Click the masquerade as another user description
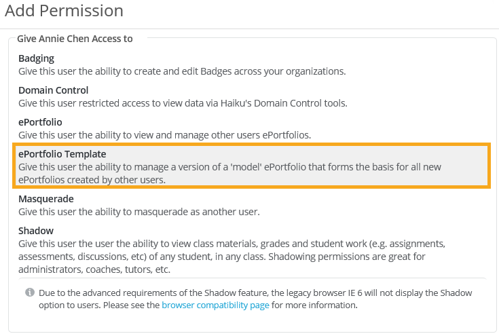This screenshot has height=336, width=499. pyautogui.click(x=138, y=212)
